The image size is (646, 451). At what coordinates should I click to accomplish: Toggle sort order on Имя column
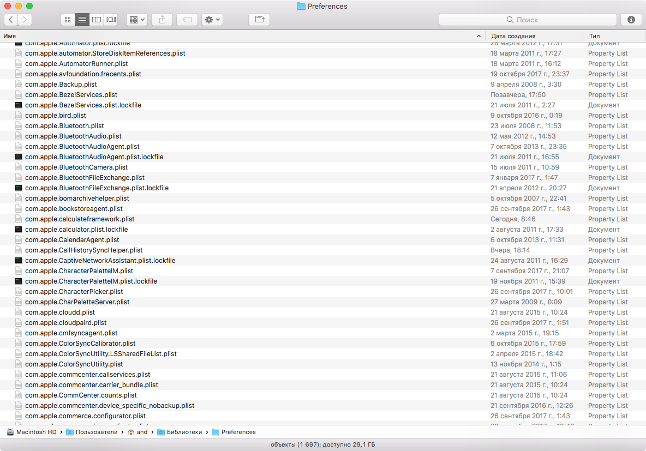[240, 36]
